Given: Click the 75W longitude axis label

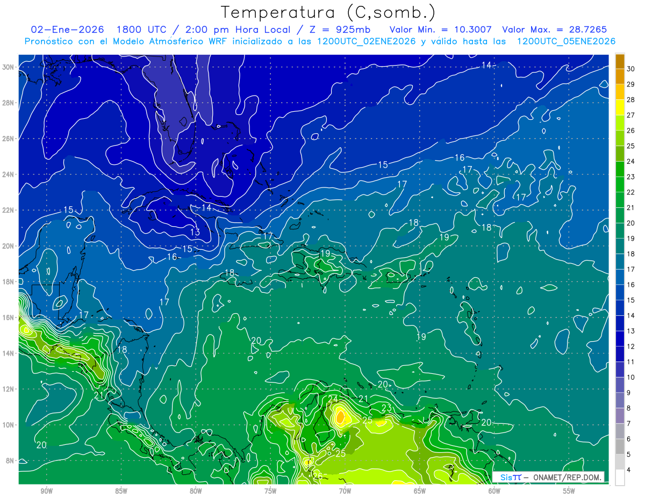Looking at the screenshot, I should (x=270, y=491).
